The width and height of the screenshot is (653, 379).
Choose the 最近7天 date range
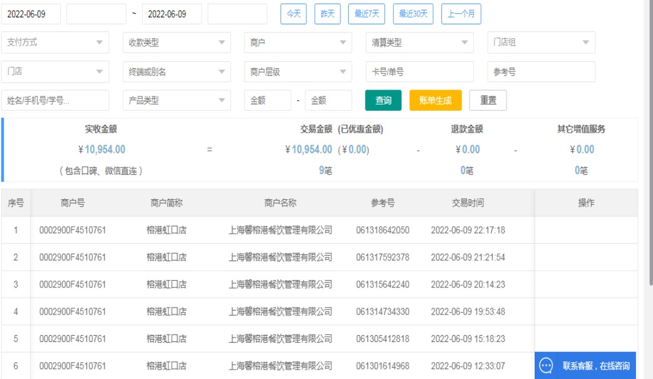coord(366,14)
